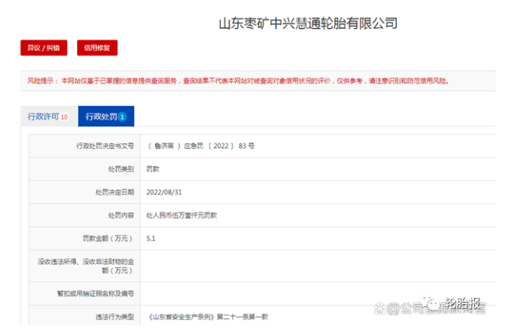Click the 罚款金额（万元） label
Screen dimensions: 520x329
click(108, 239)
